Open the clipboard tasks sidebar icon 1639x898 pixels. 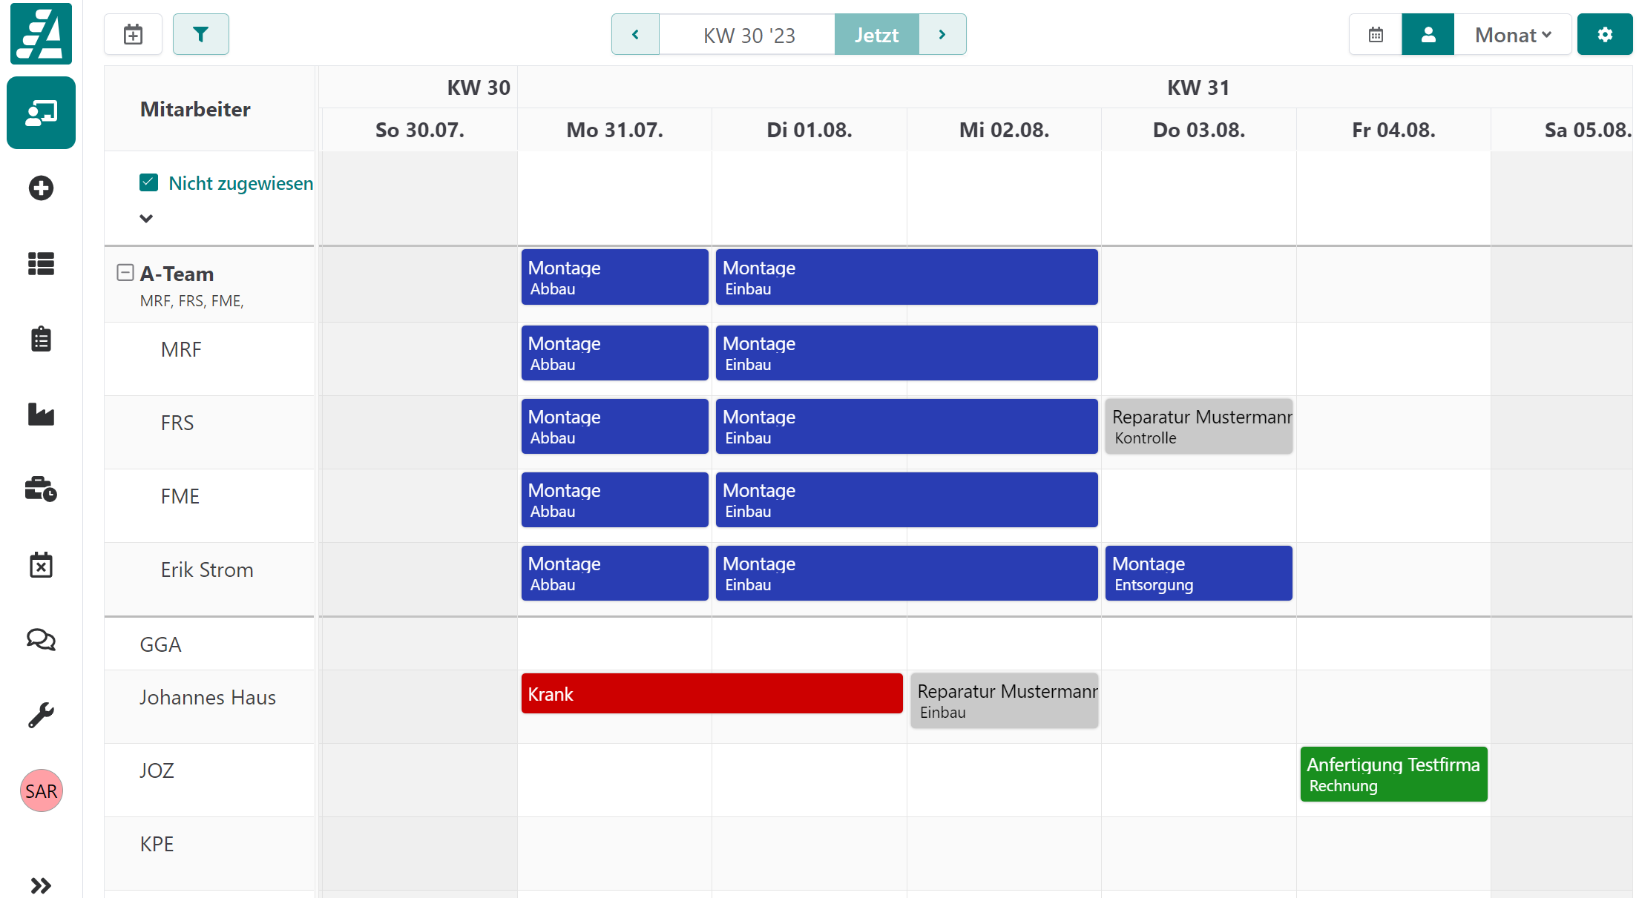[x=41, y=340]
